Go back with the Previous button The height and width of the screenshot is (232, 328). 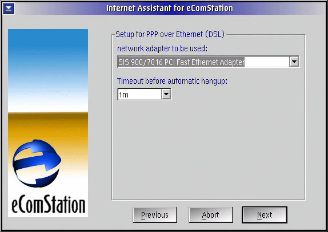coord(155,215)
